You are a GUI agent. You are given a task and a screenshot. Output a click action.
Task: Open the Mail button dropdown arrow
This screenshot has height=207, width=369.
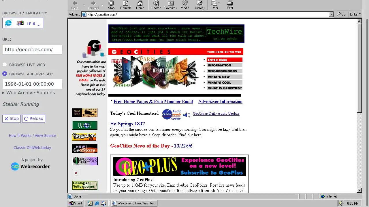pos(219,3)
